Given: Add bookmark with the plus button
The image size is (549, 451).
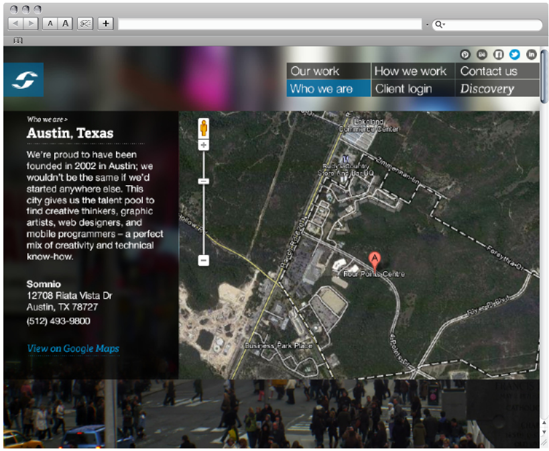Looking at the screenshot, I should [106, 24].
